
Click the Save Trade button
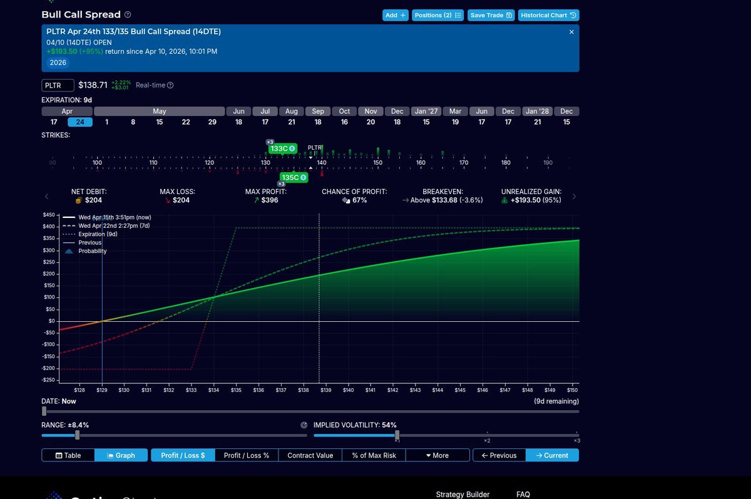[491, 15]
